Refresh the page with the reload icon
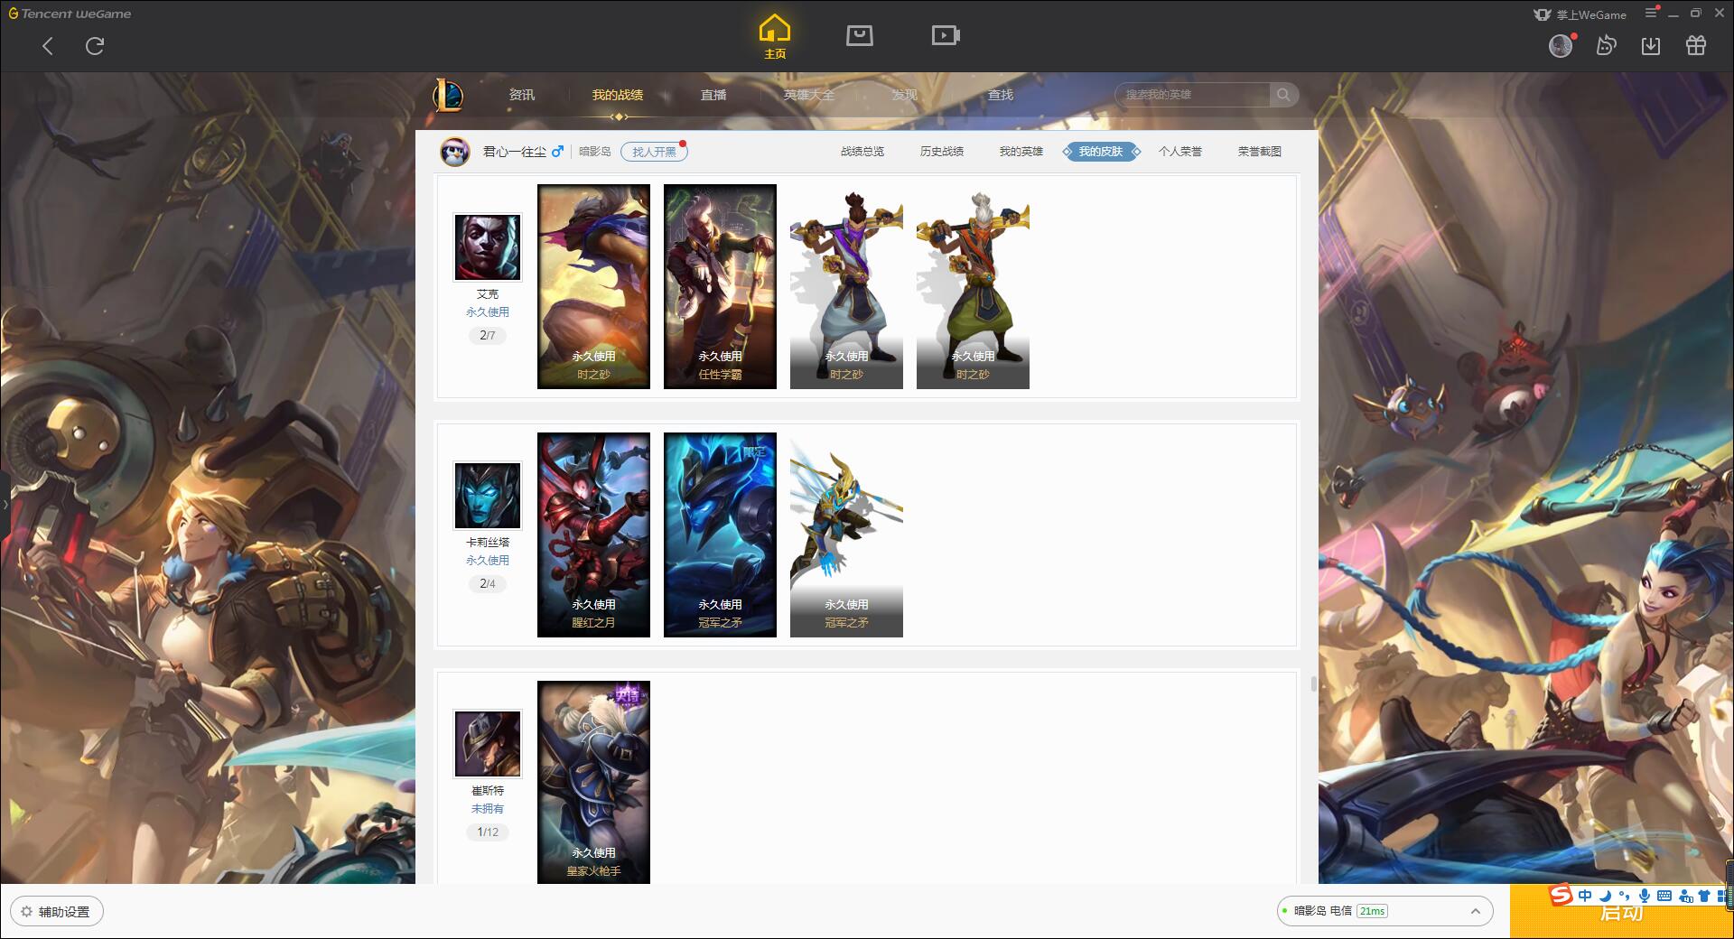 (x=95, y=46)
